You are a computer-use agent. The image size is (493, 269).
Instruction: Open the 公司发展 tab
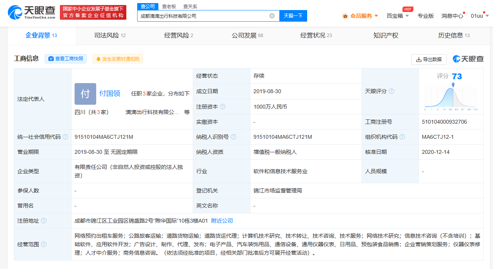coord(247,36)
